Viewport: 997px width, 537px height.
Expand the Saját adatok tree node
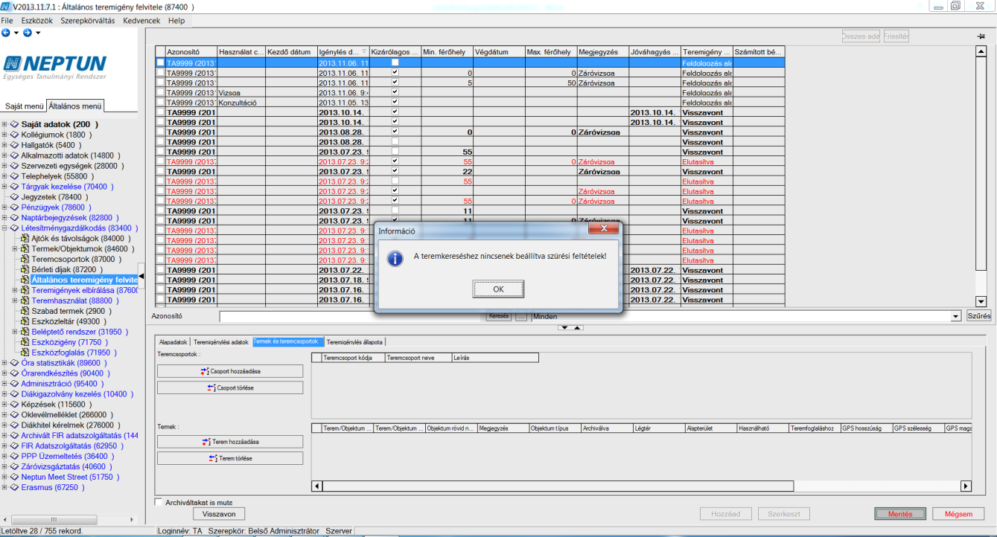(5, 124)
